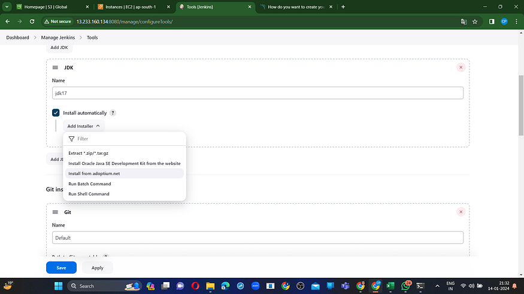Click the JDK Name field containing jdk17
This screenshot has width=524, height=294.
tap(258, 93)
